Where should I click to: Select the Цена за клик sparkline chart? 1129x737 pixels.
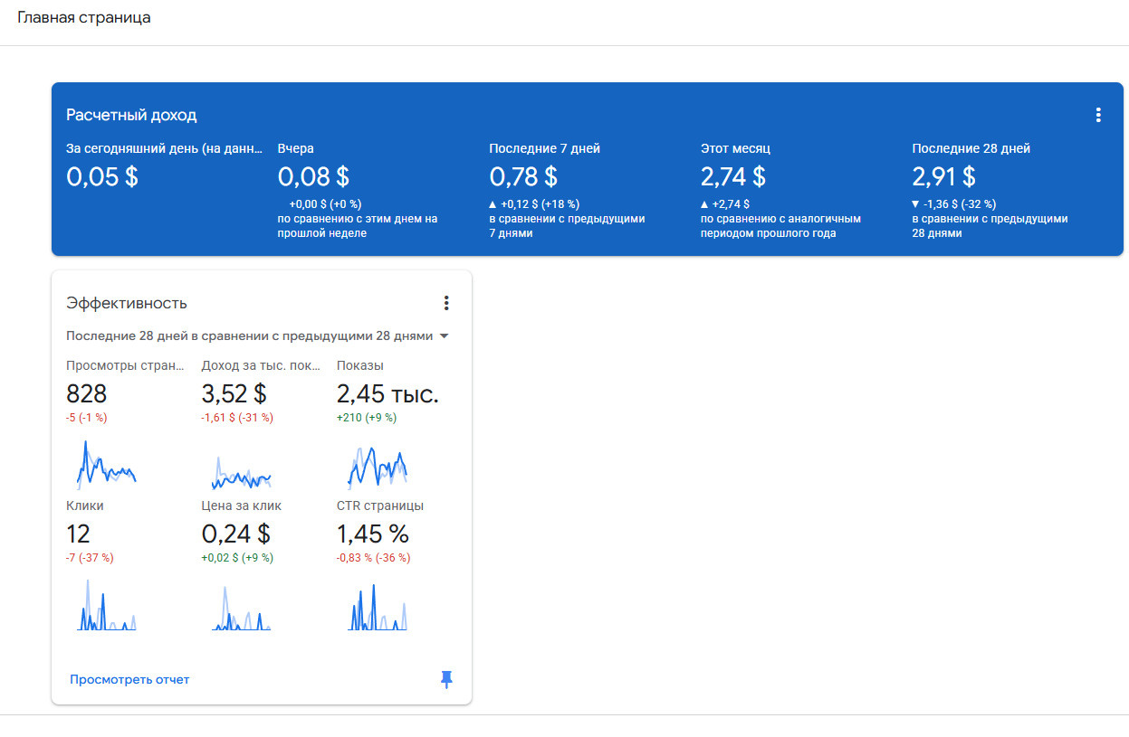click(x=241, y=609)
